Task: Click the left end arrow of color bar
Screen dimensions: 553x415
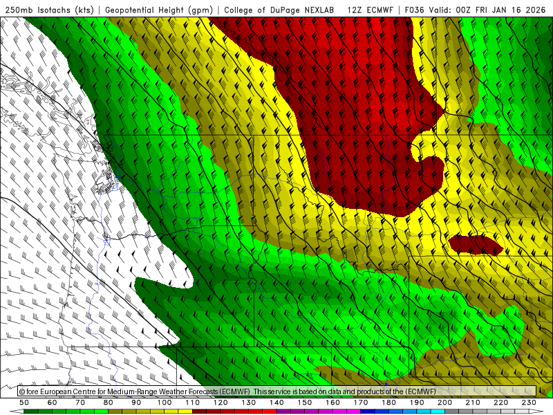Action: coord(17,412)
